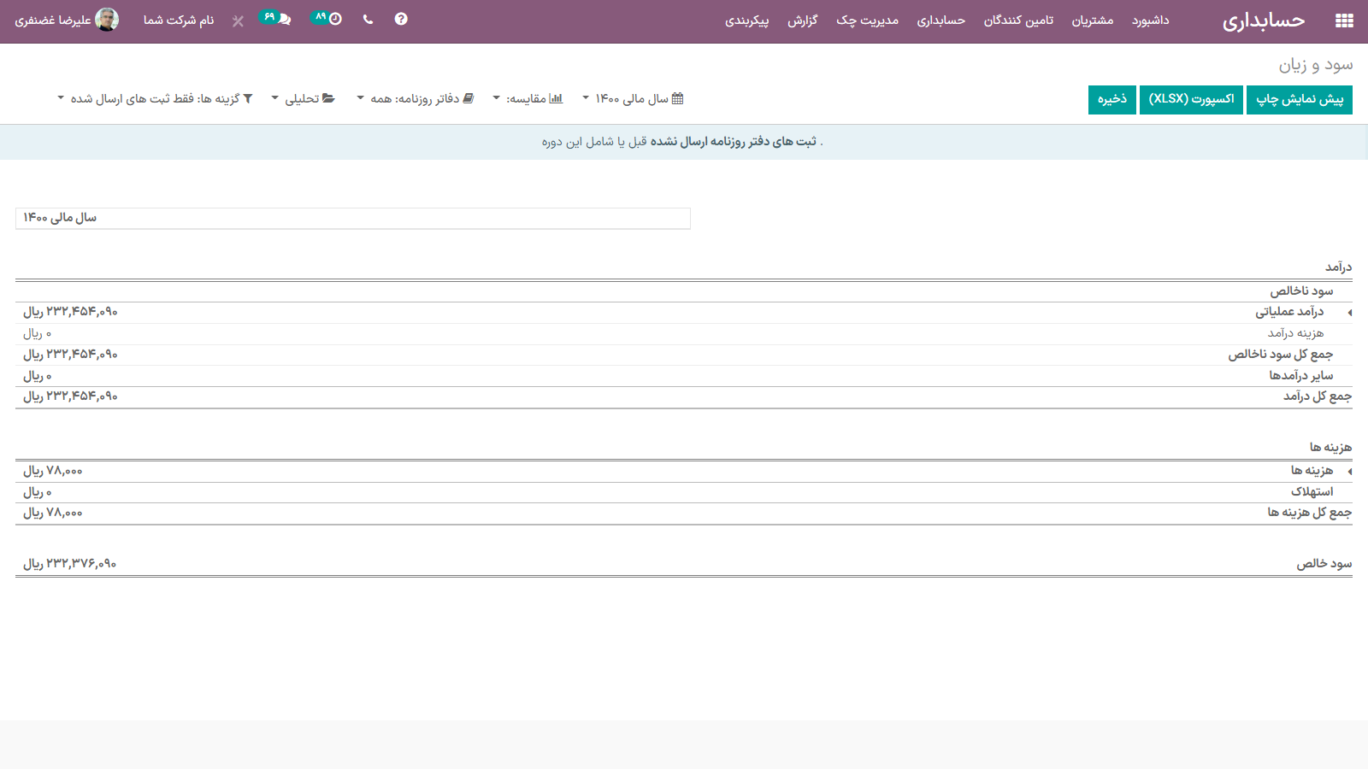Click the user avatar picture
The height and width of the screenshot is (769, 1368).
[107, 20]
